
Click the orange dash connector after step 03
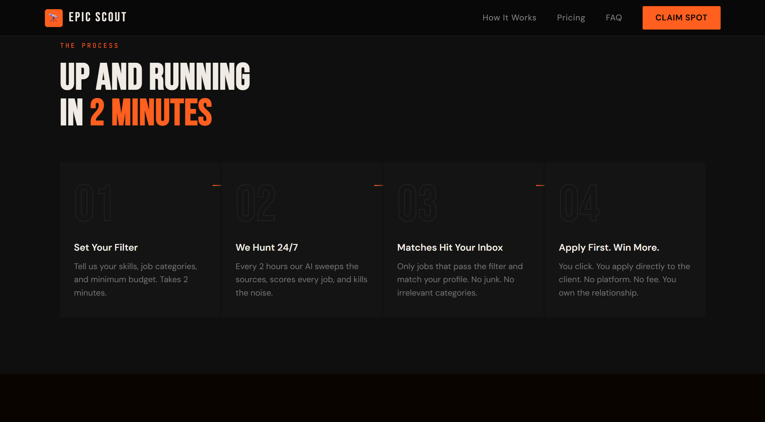tap(540, 185)
